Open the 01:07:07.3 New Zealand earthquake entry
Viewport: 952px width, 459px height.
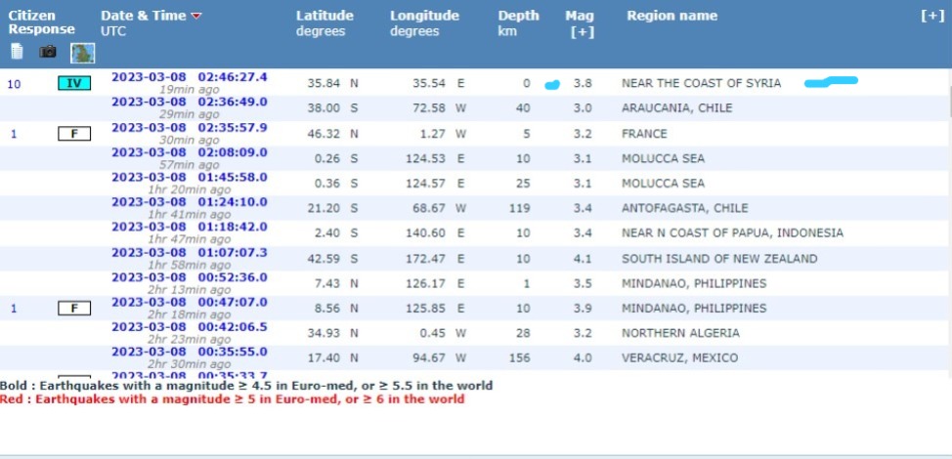[x=189, y=252]
